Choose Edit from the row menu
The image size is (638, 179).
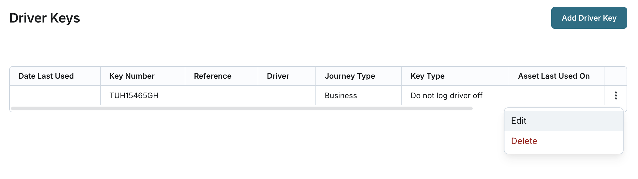(x=519, y=121)
